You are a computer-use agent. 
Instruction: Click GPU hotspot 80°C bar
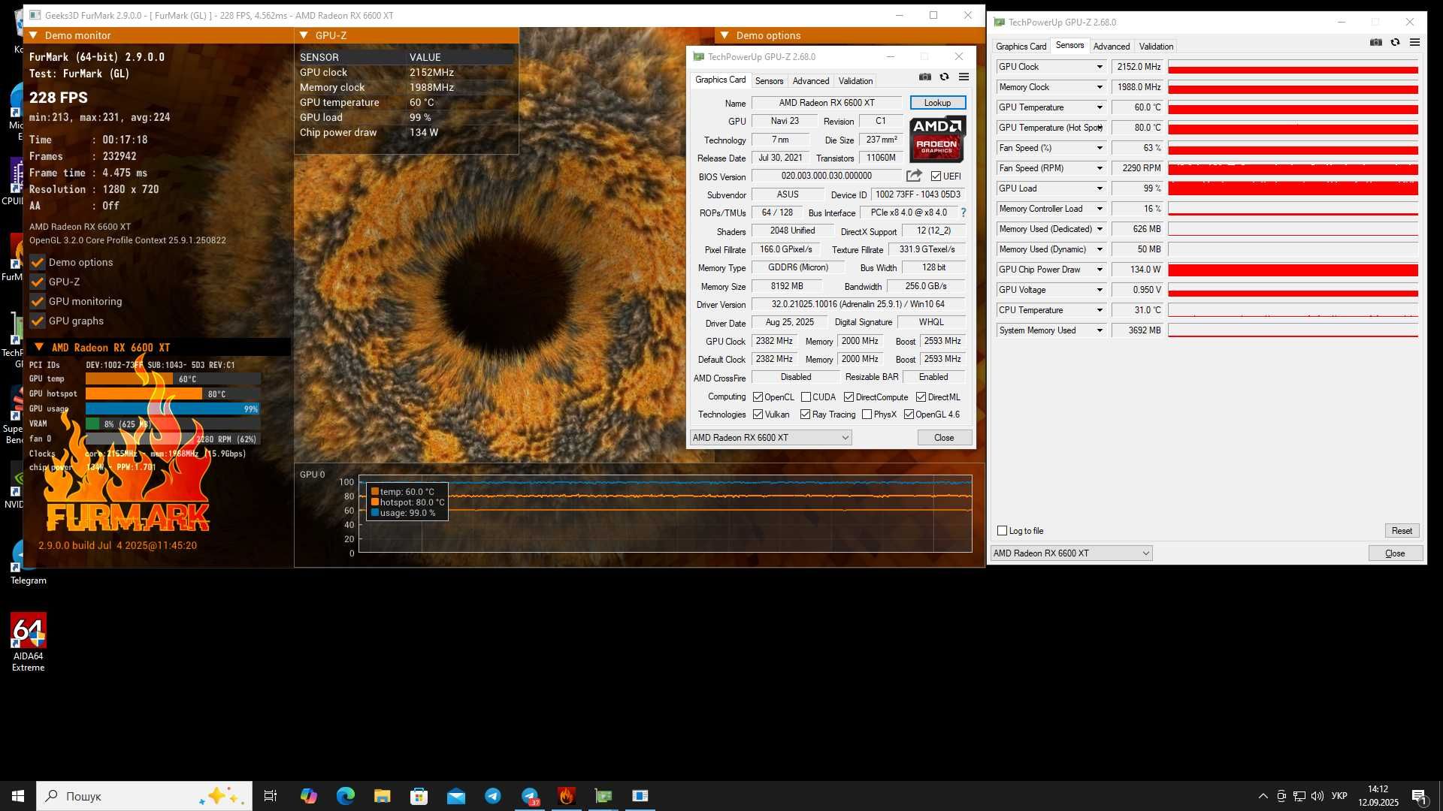[172, 394]
